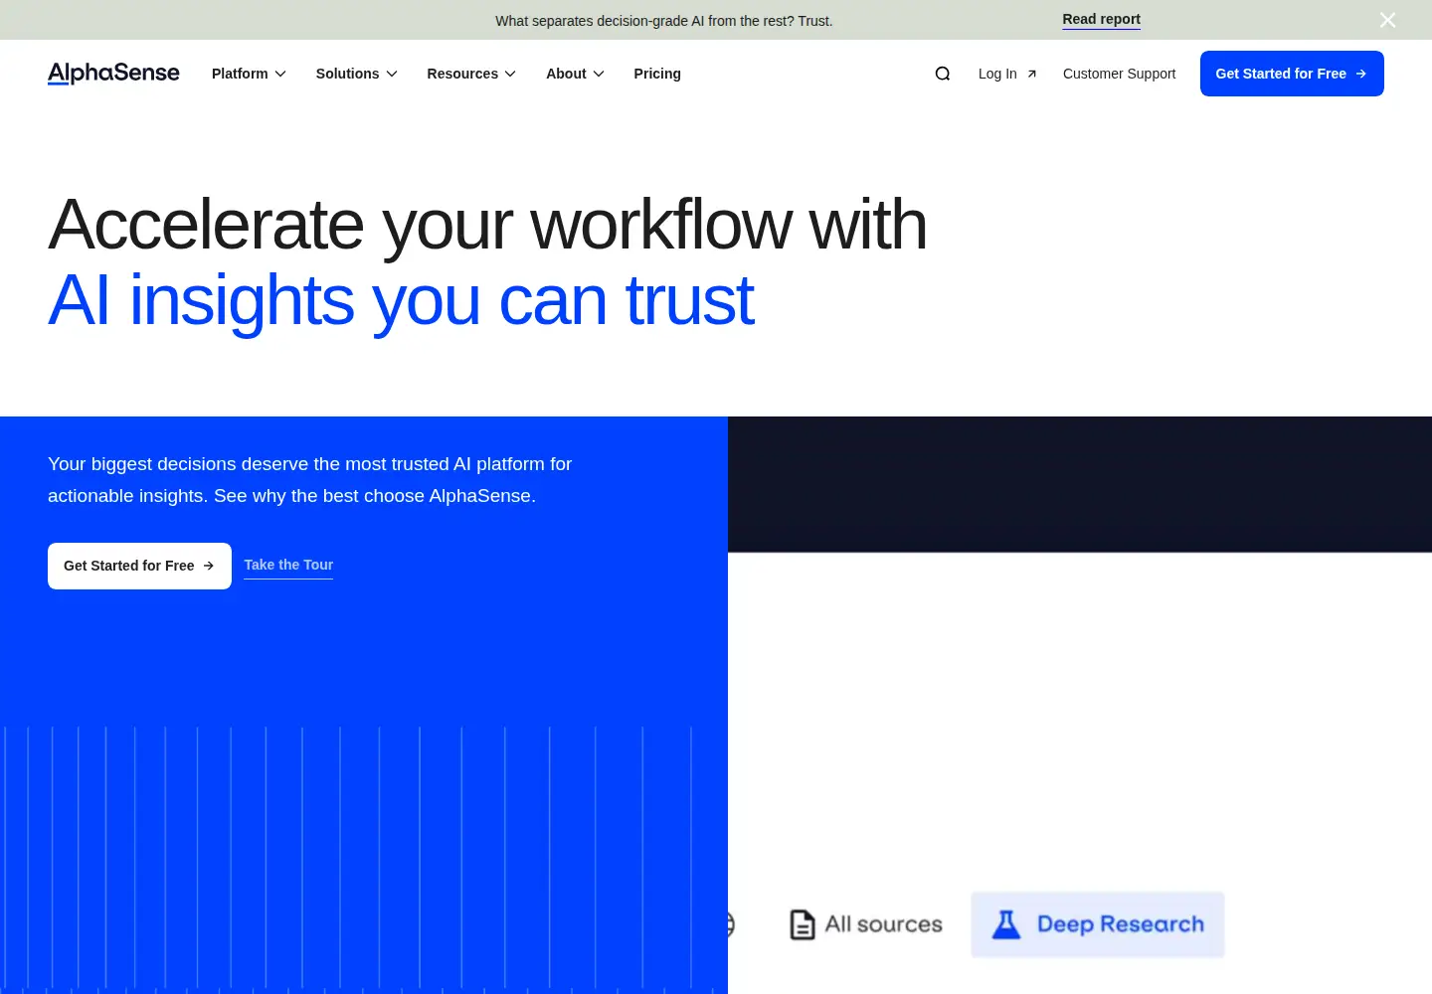The image size is (1432, 994).
Task: Click the 'Your biggest decisions deserve' paragraph
Action: click(310, 480)
